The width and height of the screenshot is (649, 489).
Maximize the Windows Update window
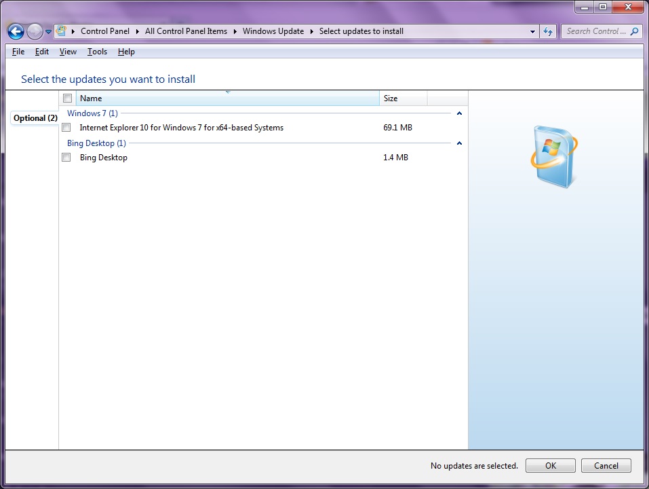(603, 7)
